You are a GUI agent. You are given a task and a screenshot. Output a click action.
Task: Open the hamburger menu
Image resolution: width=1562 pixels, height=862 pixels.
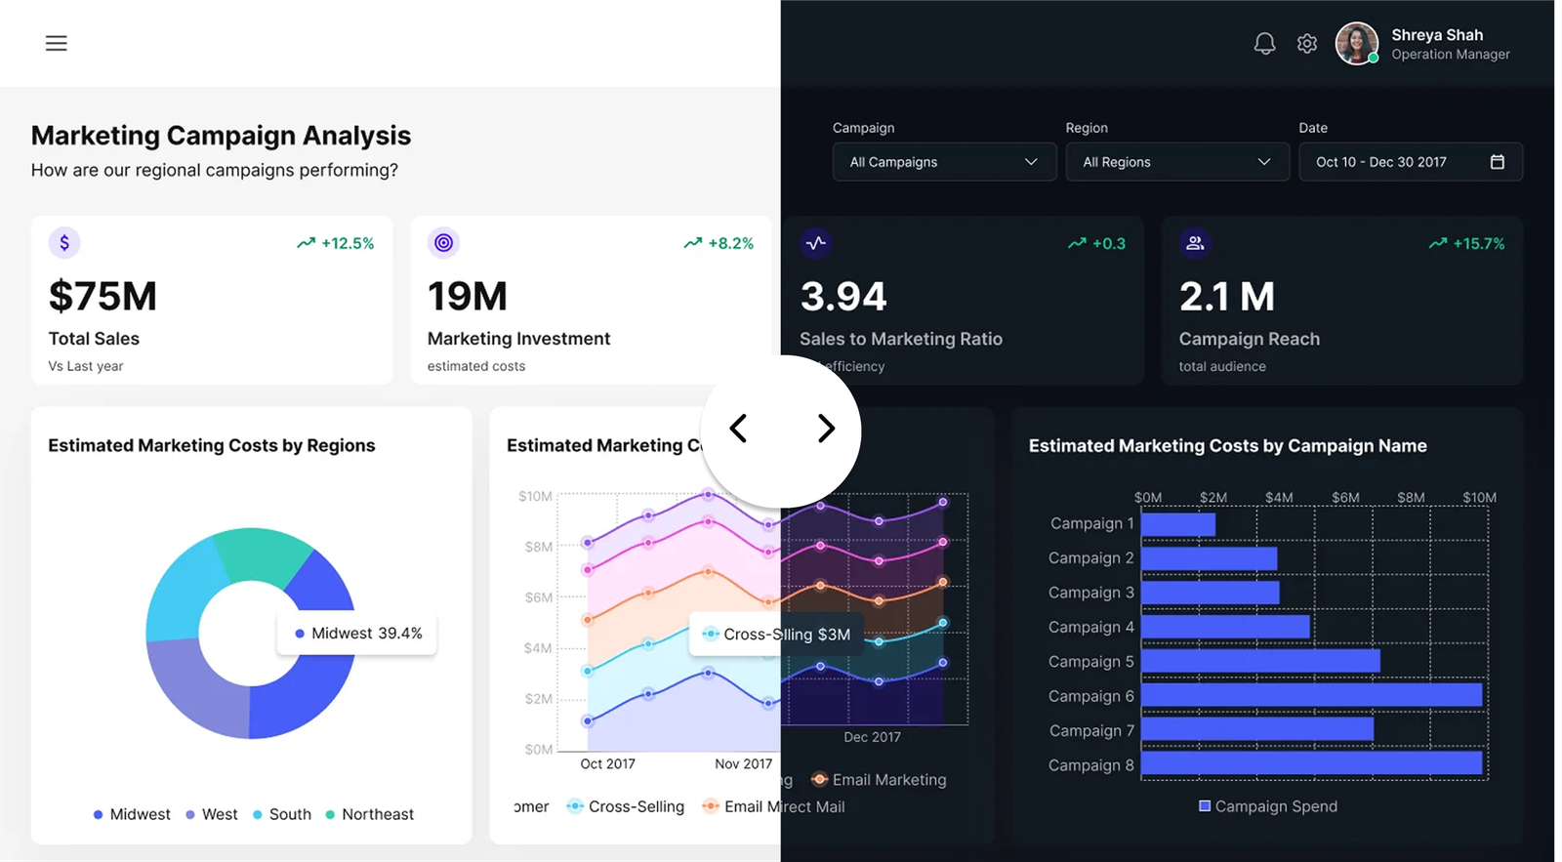[x=57, y=43]
